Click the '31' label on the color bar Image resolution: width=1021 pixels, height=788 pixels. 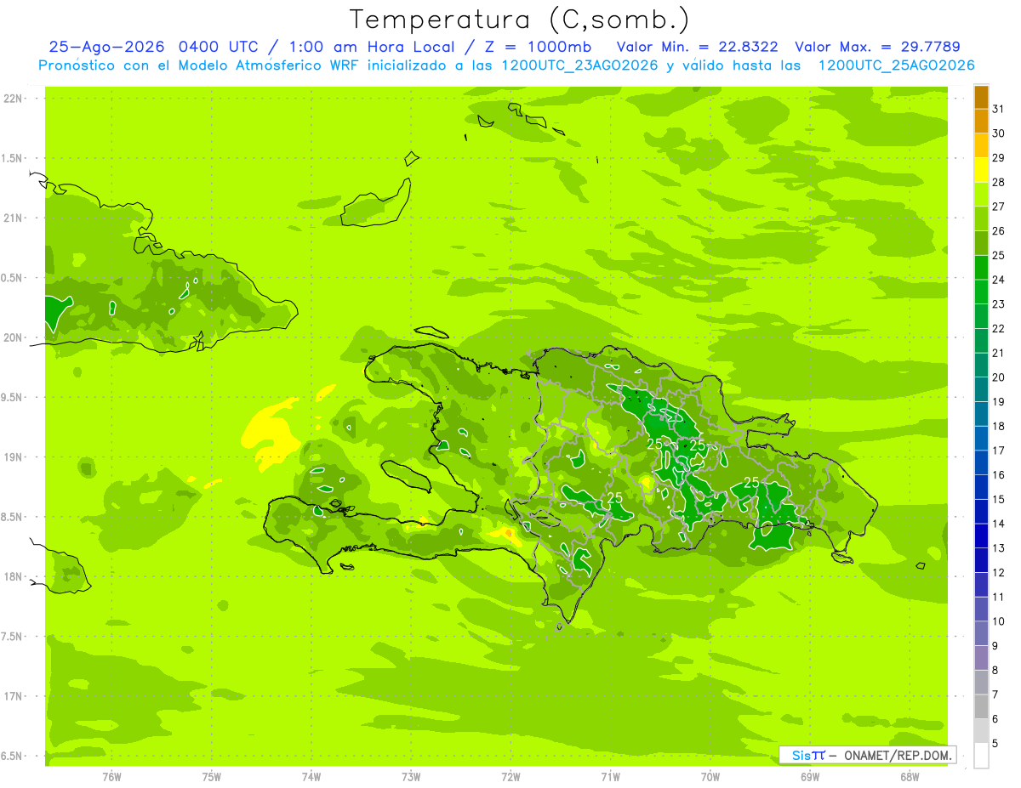(x=999, y=109)
